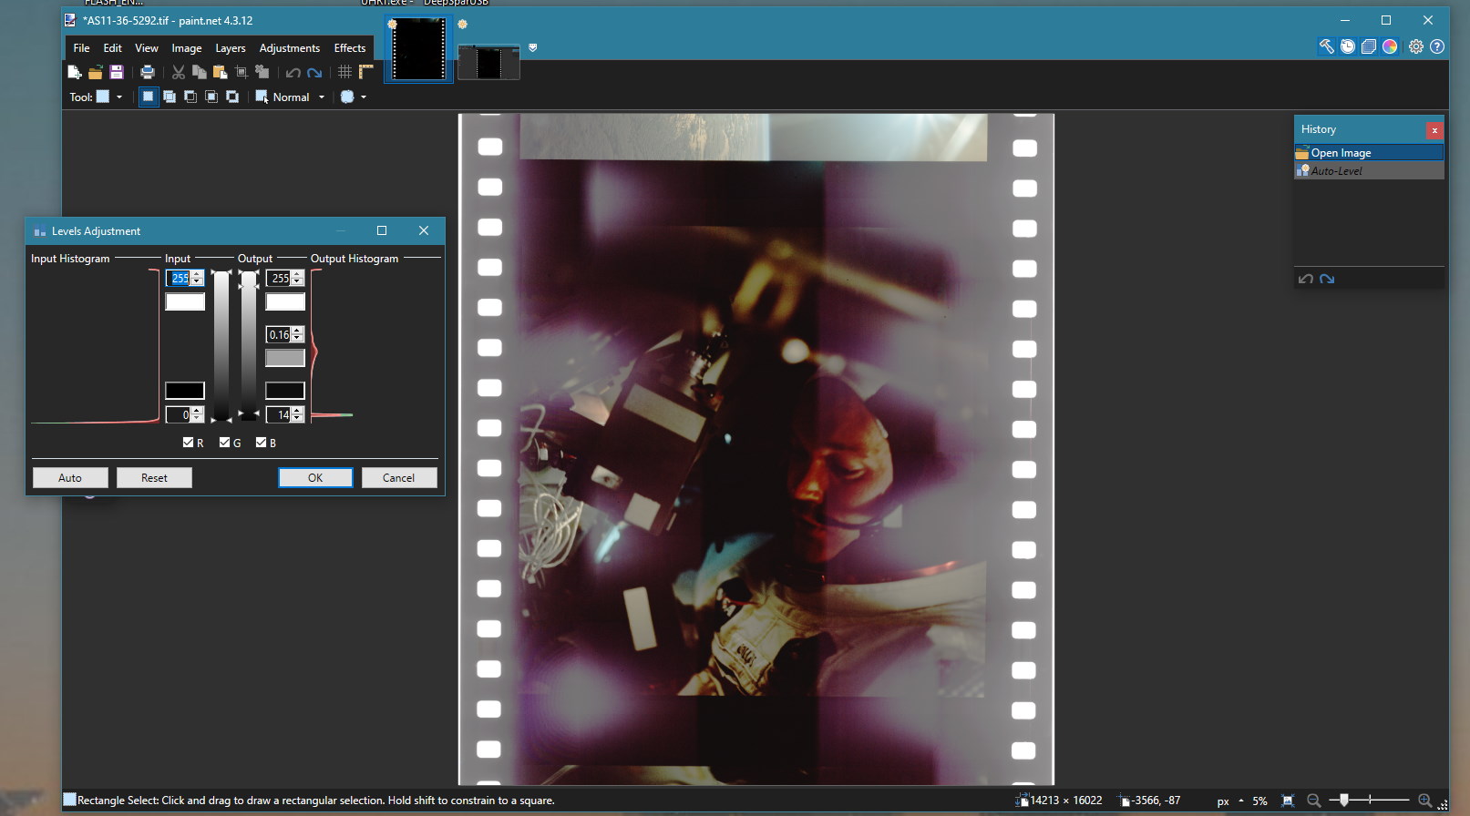Select Open Image in History list
This screenshot has width=1470, height=816.
click(x=1369, y=153)
